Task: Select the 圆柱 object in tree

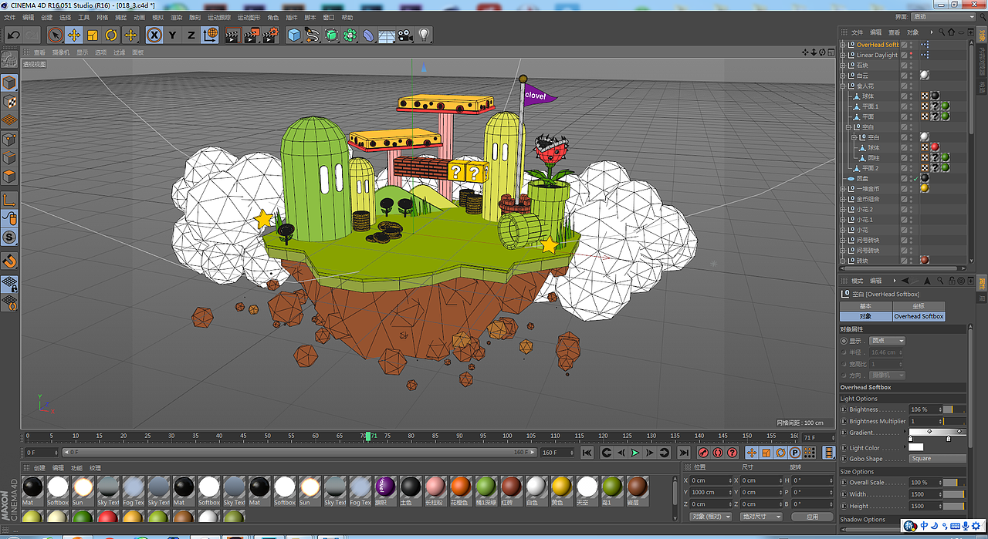Action: point(873,158)
